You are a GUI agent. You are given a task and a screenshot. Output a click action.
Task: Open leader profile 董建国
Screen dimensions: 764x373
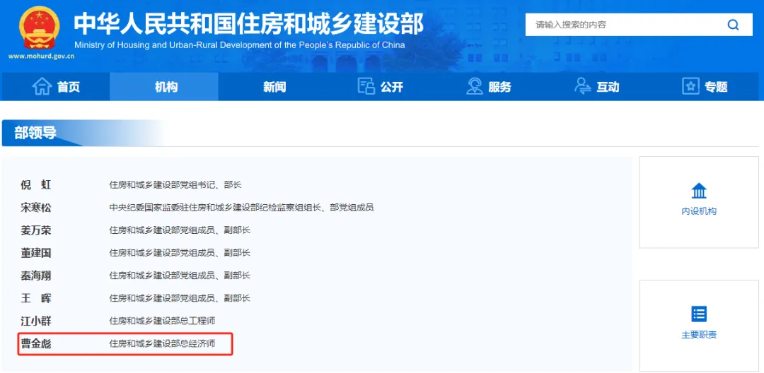[35, 253]
